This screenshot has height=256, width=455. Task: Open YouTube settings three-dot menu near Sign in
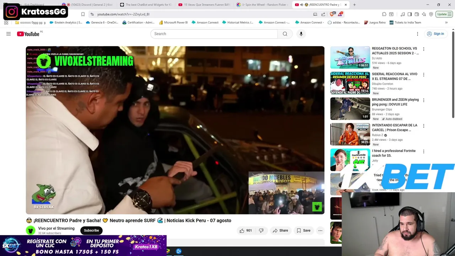point(417,34)
